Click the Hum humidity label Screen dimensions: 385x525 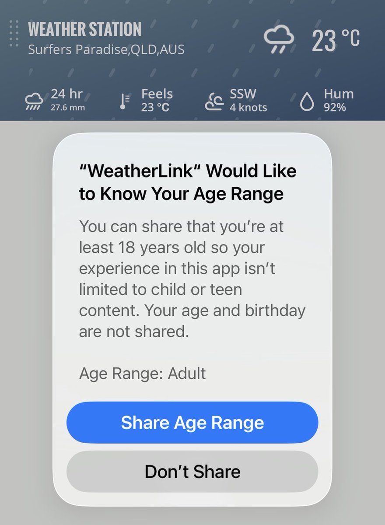point(339,94)
